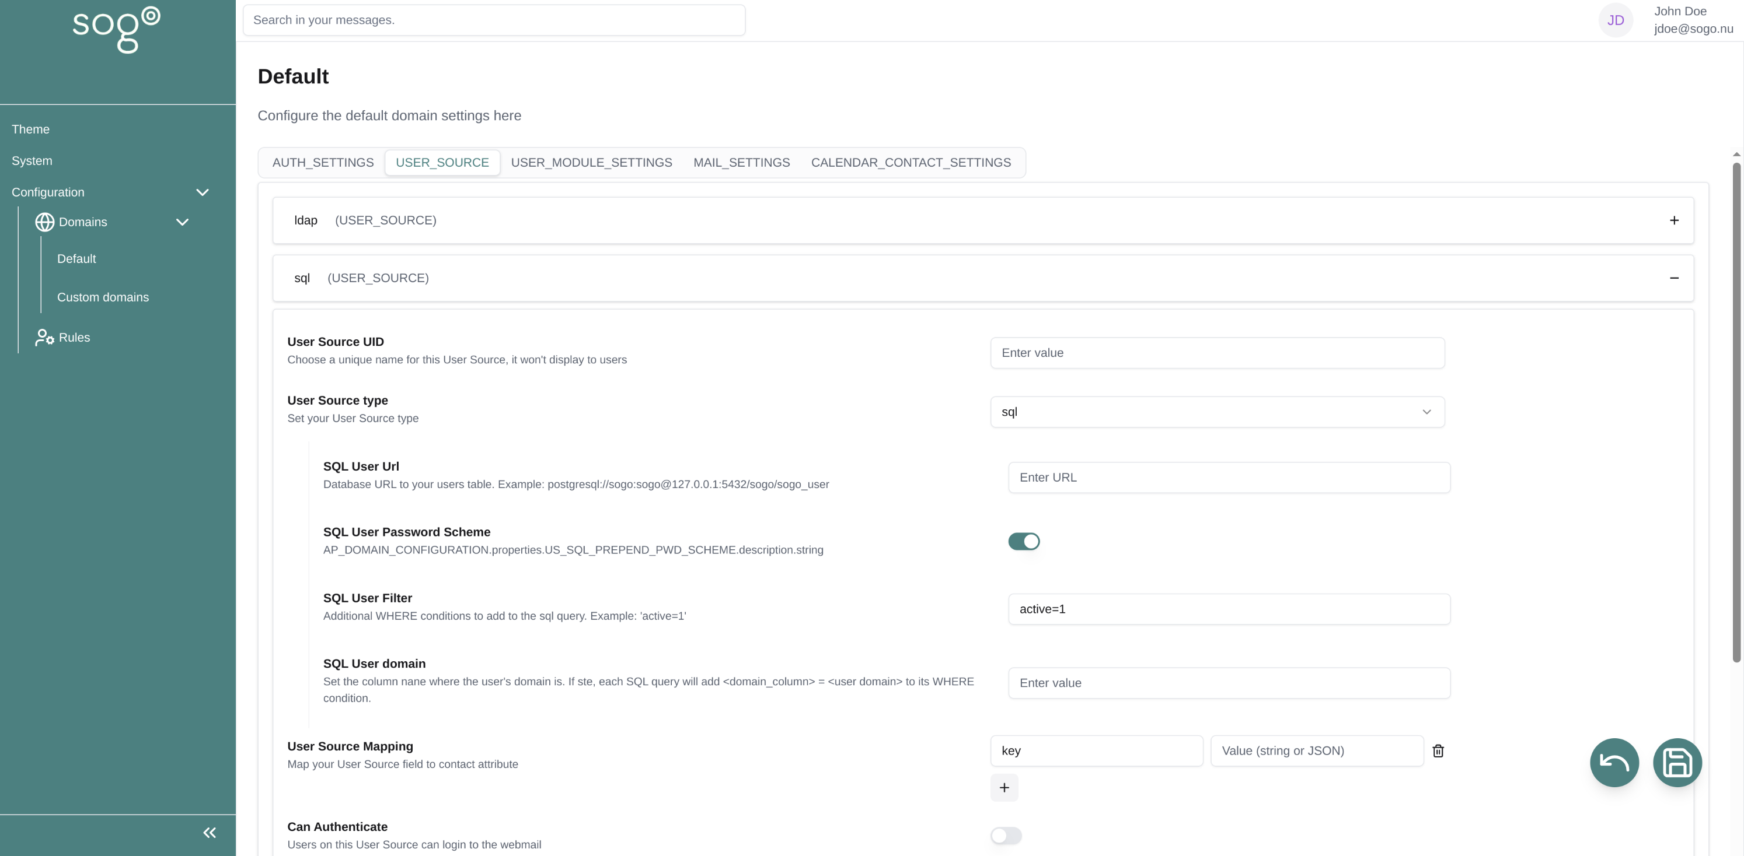Open the User Source type dropdown
This screenshot has width=1744, height=856.
pyautogui.click(x=1216, y=412)
